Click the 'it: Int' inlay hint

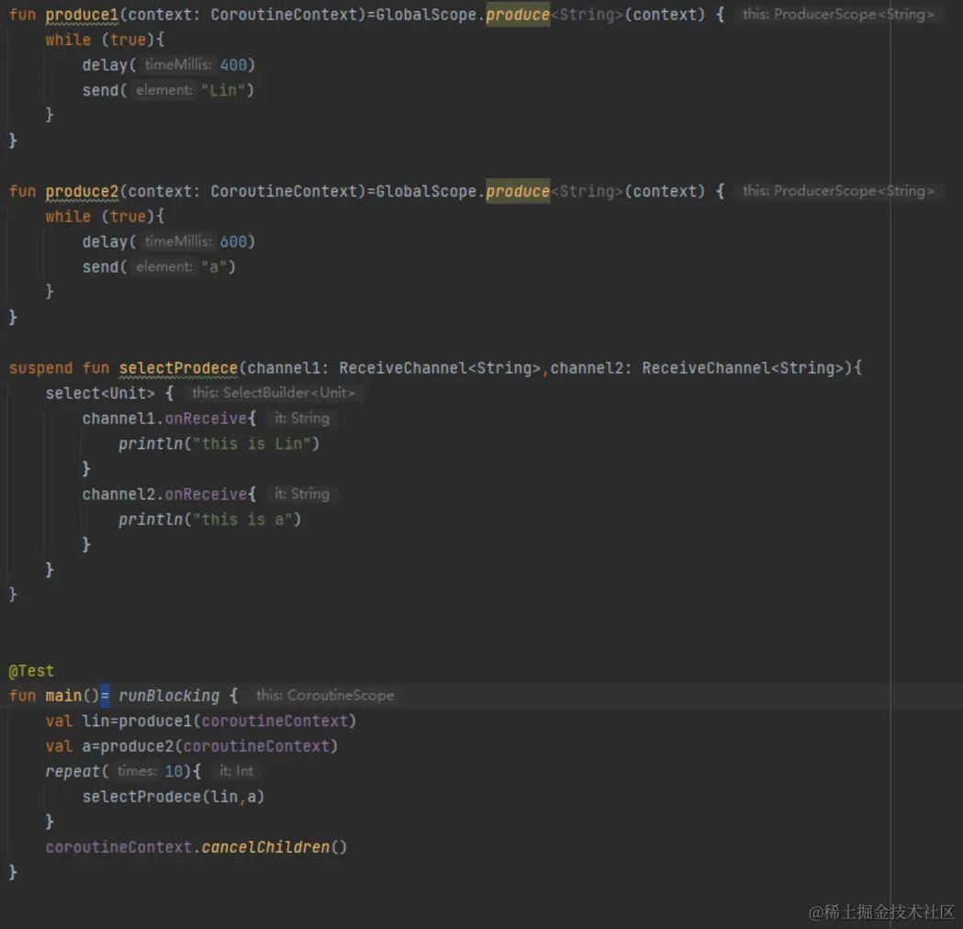(237, 771)
